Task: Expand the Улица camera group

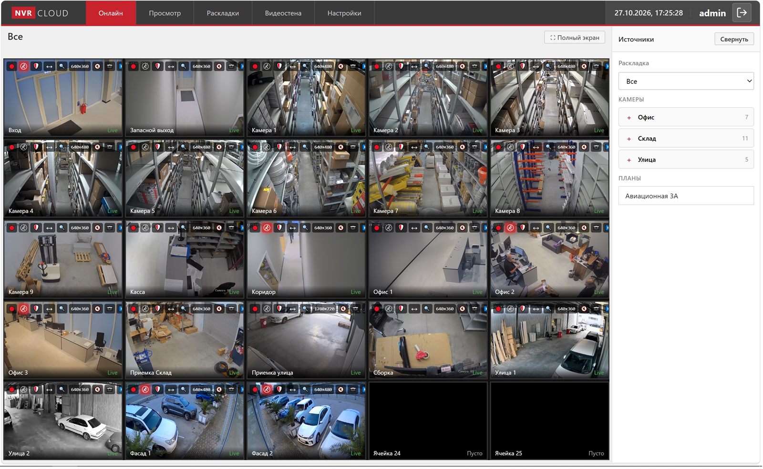Action: coord(686,160)
